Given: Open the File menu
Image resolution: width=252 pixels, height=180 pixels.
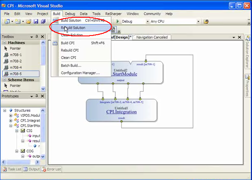Looking at the screenshot, I should 7,14.
